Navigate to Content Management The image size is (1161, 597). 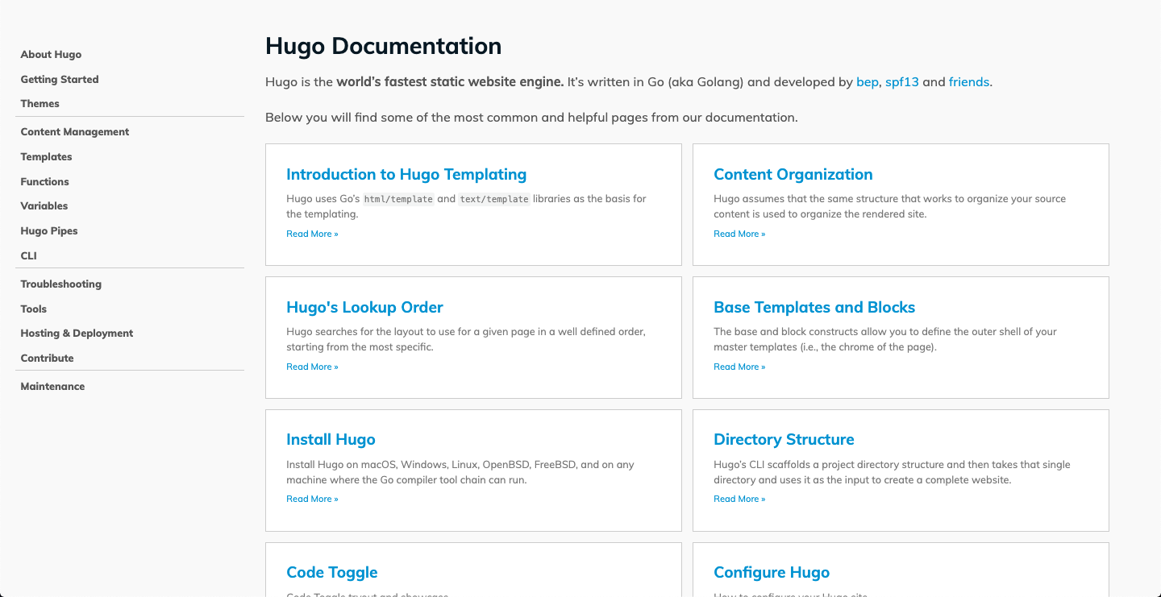coord(74,131)
